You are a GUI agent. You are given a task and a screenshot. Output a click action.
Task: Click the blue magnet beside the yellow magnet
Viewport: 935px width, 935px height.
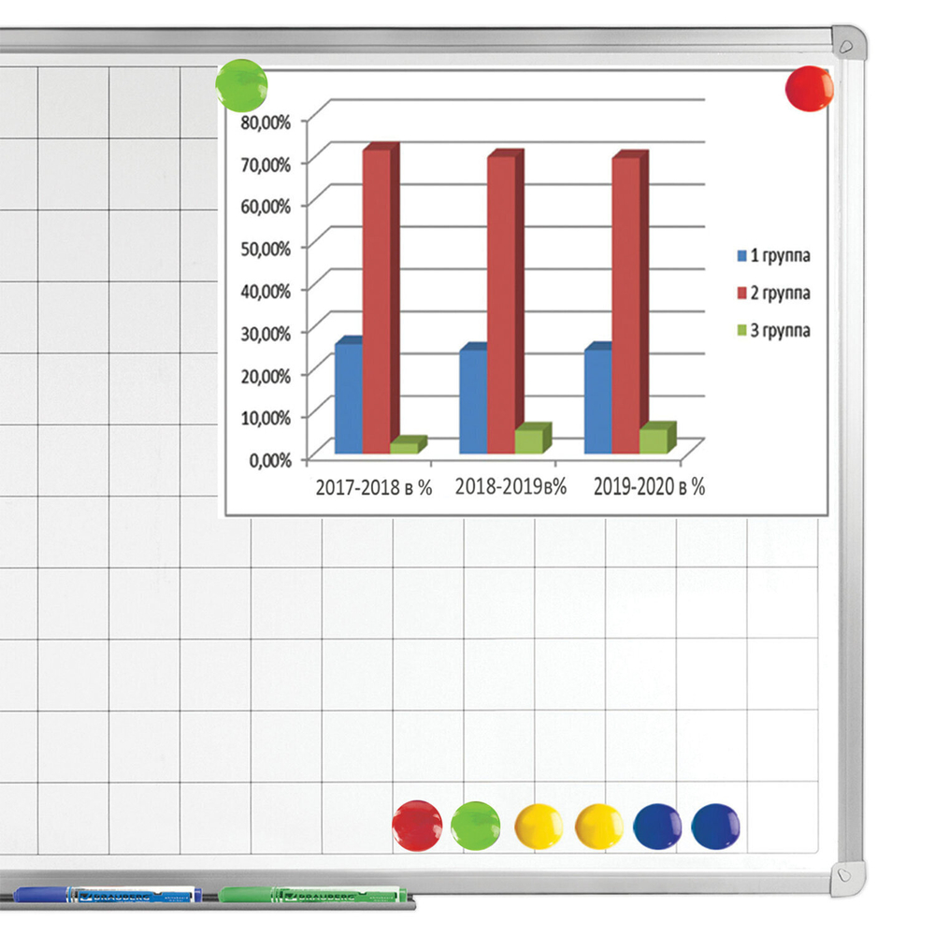(x=657, y=827)
